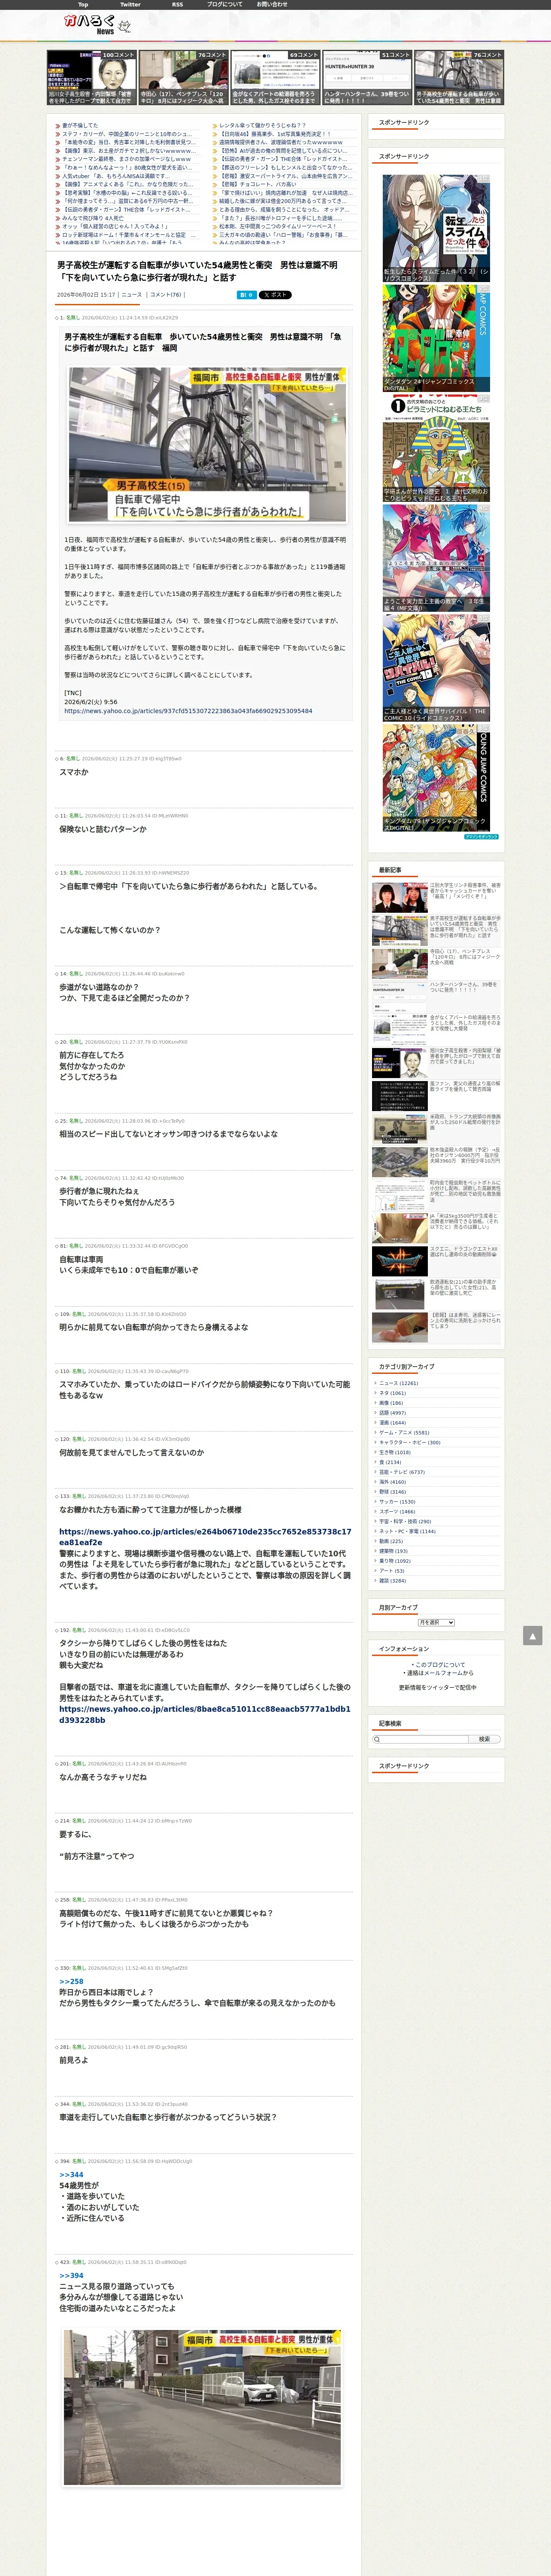
Task: Open the 転生したらスライムだった件 manga cover ad
Action: pos(436,228)
